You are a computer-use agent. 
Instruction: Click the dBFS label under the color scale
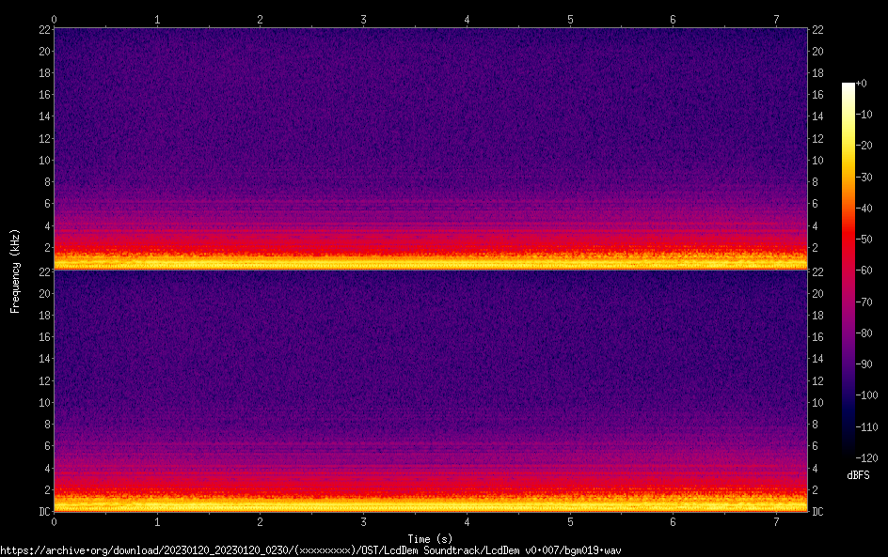[858, 475]
